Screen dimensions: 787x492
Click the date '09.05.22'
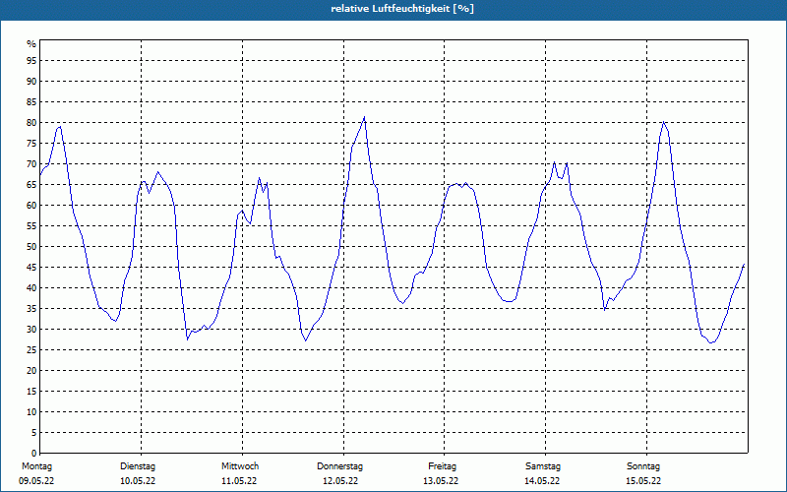(x=36, y=481)
